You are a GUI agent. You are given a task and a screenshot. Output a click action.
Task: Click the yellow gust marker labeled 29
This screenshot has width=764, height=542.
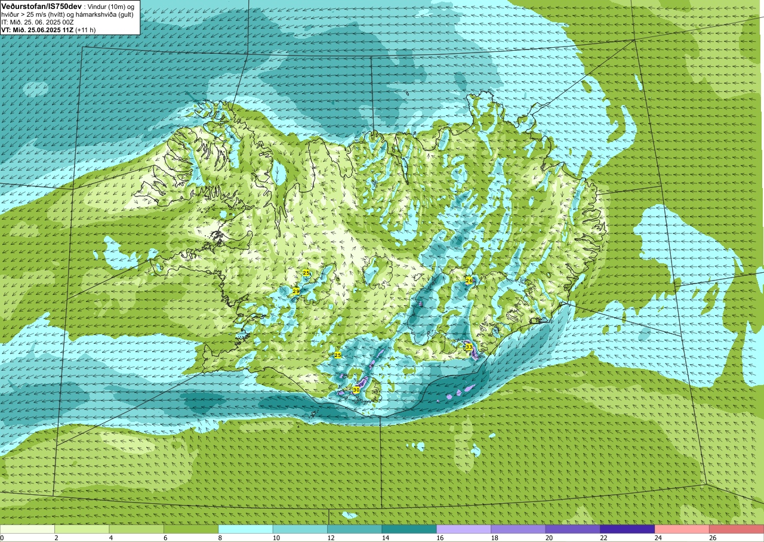point(296,291)
